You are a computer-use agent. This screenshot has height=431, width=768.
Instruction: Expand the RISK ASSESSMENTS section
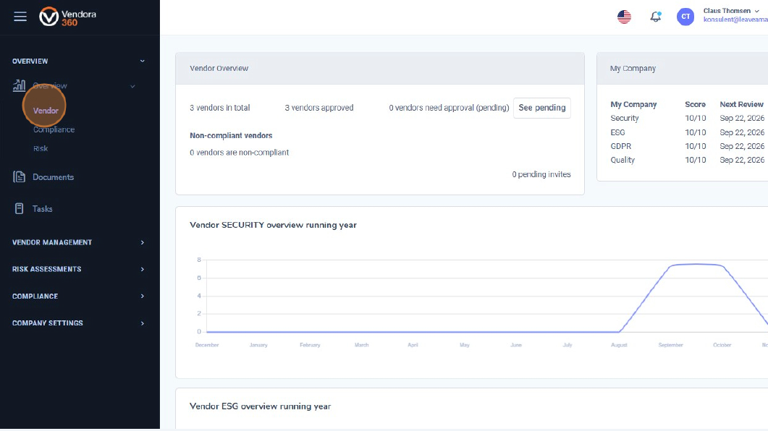143,270
